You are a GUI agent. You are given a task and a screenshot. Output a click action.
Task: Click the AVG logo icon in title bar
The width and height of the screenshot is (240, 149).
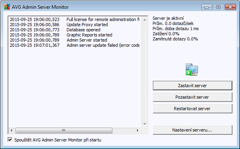point(7,7)
